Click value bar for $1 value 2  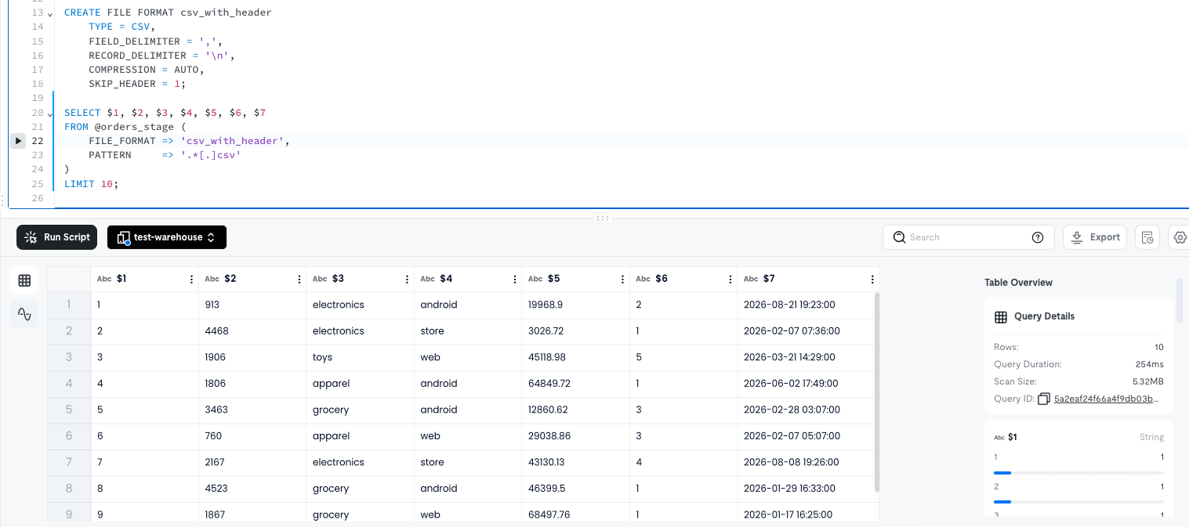(1078, 501)
